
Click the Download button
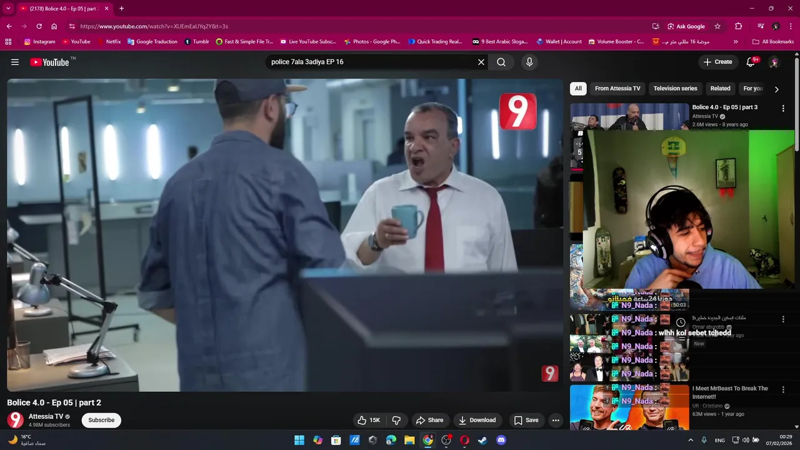pyautogui.click(x=477, y=420)
